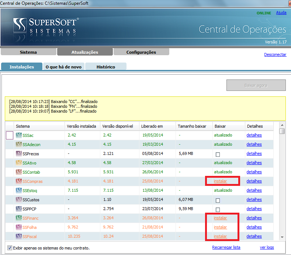This screenshot has height=255, width=291.
Task: Tick the download checkbox for SSPPCP
Action: 218,210
